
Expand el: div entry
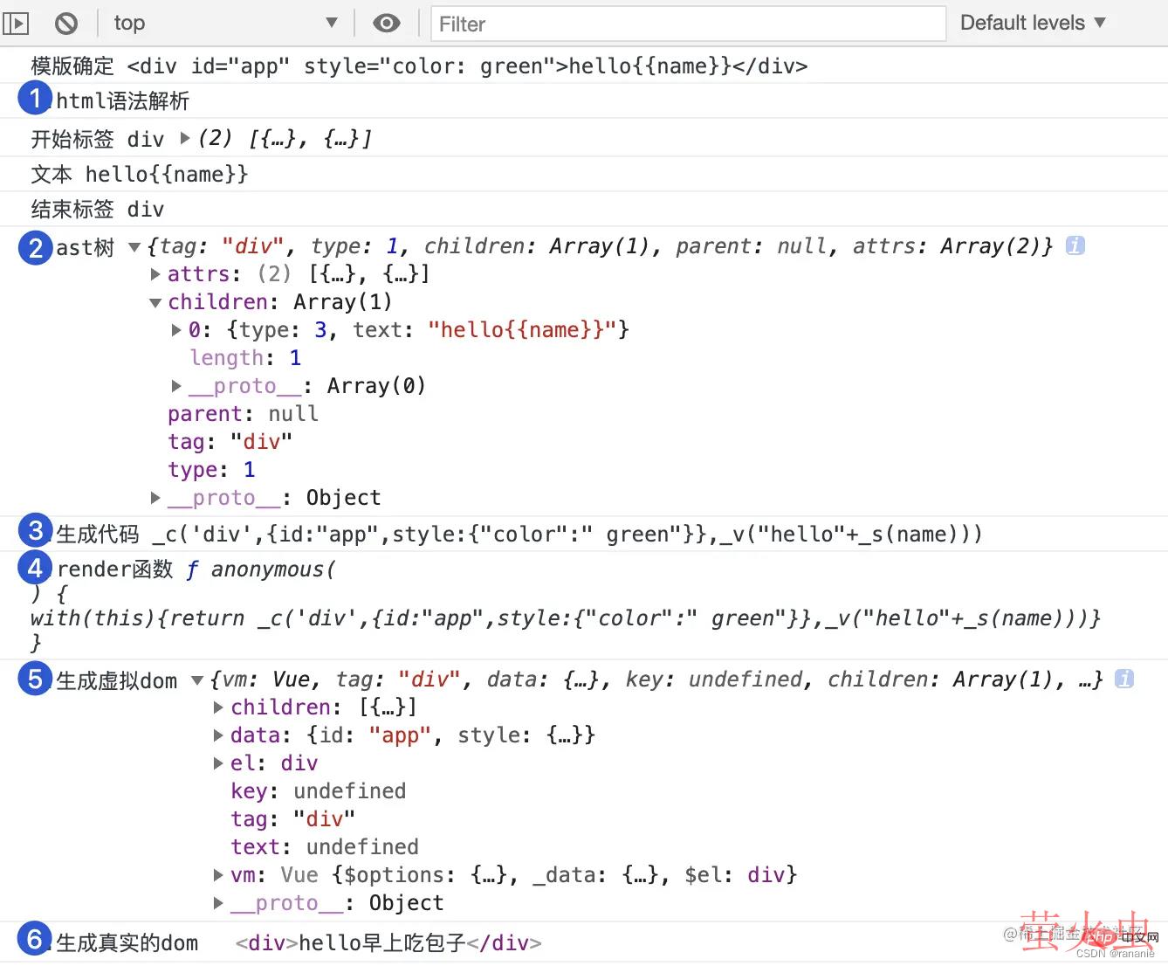(218, 763)
